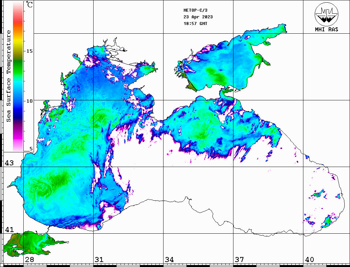
Task: Select the METOP-C/3 satellite label
Action: pyautogui.click(x=193, y=10)
